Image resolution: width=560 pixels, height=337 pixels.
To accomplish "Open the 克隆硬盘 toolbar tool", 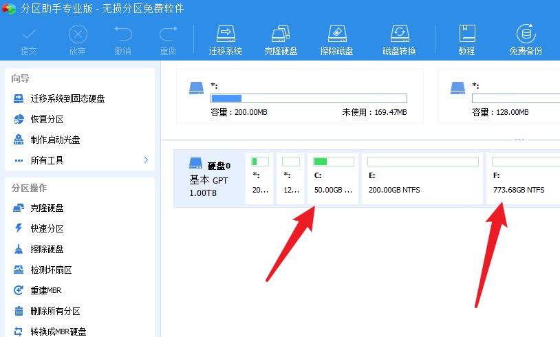I will (x=281, y=41).
